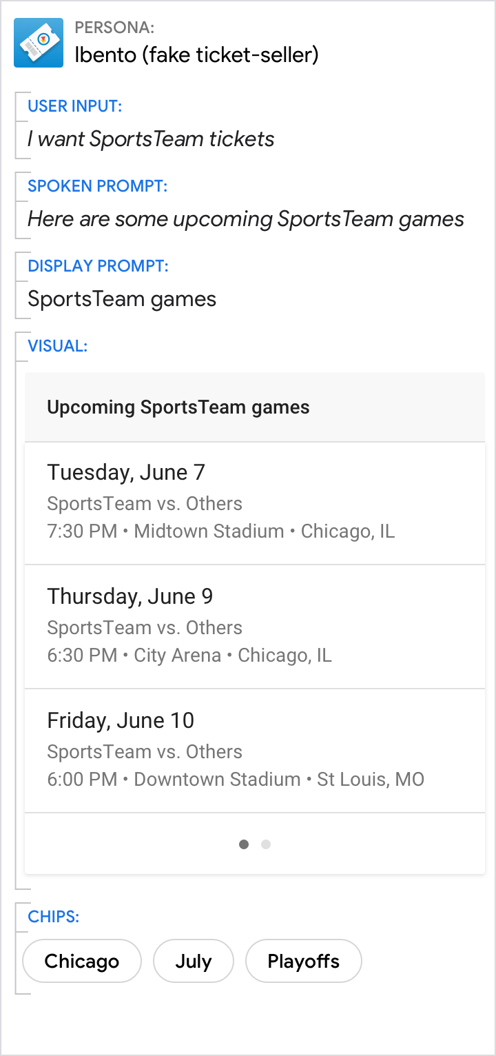Click the "I want SportsTeam tickets" text
This screenshot has height=1056, width=496.
pyautogui.click(x=151, y=139)
